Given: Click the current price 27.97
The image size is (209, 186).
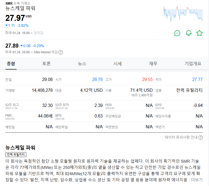Looking at the screenshot, I should (15, 18).
